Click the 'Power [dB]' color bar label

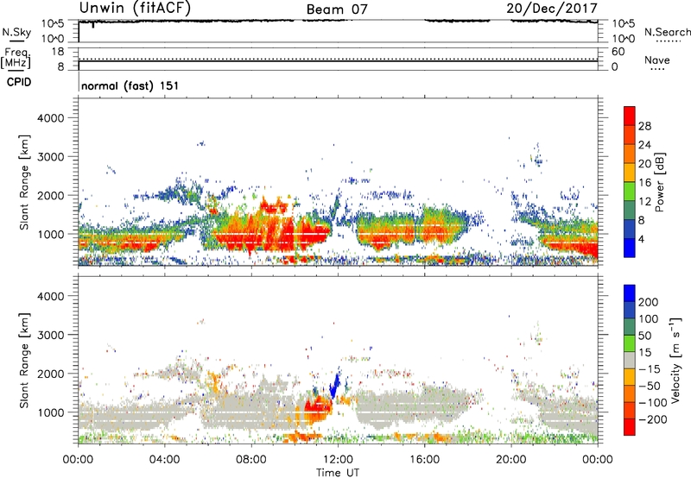point(659,182)
